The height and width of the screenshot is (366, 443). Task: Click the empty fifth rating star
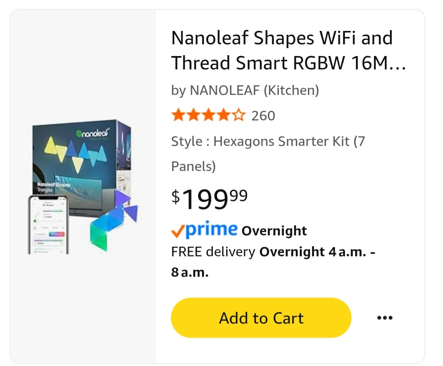click(239, 115)
